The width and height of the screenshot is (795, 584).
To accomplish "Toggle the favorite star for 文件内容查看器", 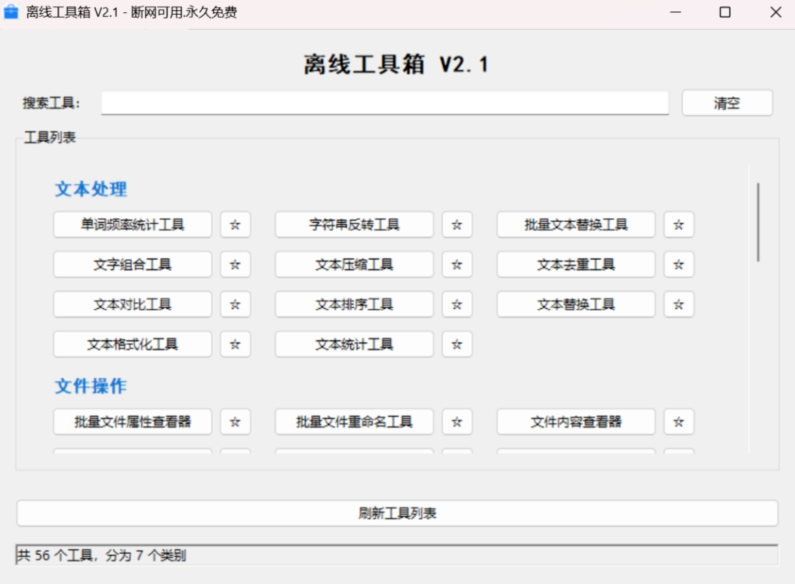I will (x=678, y=422).
